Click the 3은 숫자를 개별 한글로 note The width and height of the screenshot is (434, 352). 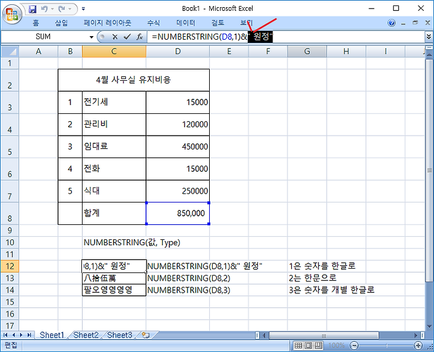click(332, 290)
